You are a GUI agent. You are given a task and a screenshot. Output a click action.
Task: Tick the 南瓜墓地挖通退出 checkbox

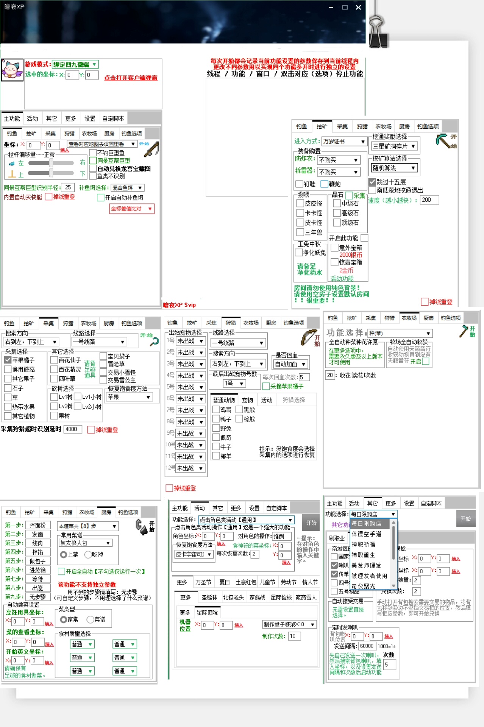372,190
